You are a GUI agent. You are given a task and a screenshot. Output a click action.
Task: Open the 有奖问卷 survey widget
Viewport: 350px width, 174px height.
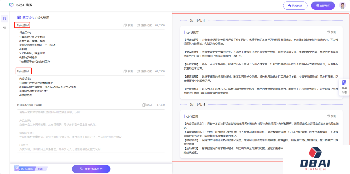coord(344,87)
